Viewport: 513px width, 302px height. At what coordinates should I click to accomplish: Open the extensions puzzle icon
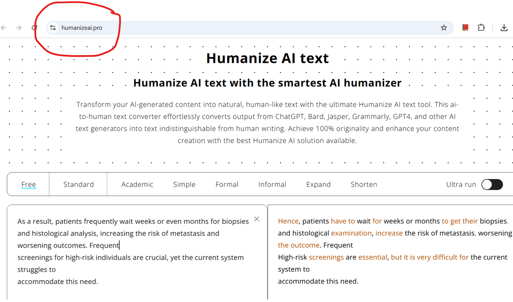pyautogui.click(x=481, y=28)
